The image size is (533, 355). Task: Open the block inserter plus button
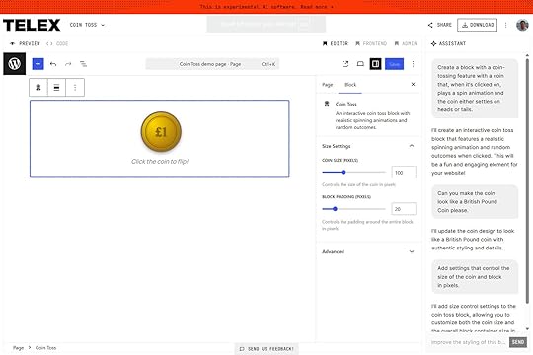coord(38,64)
